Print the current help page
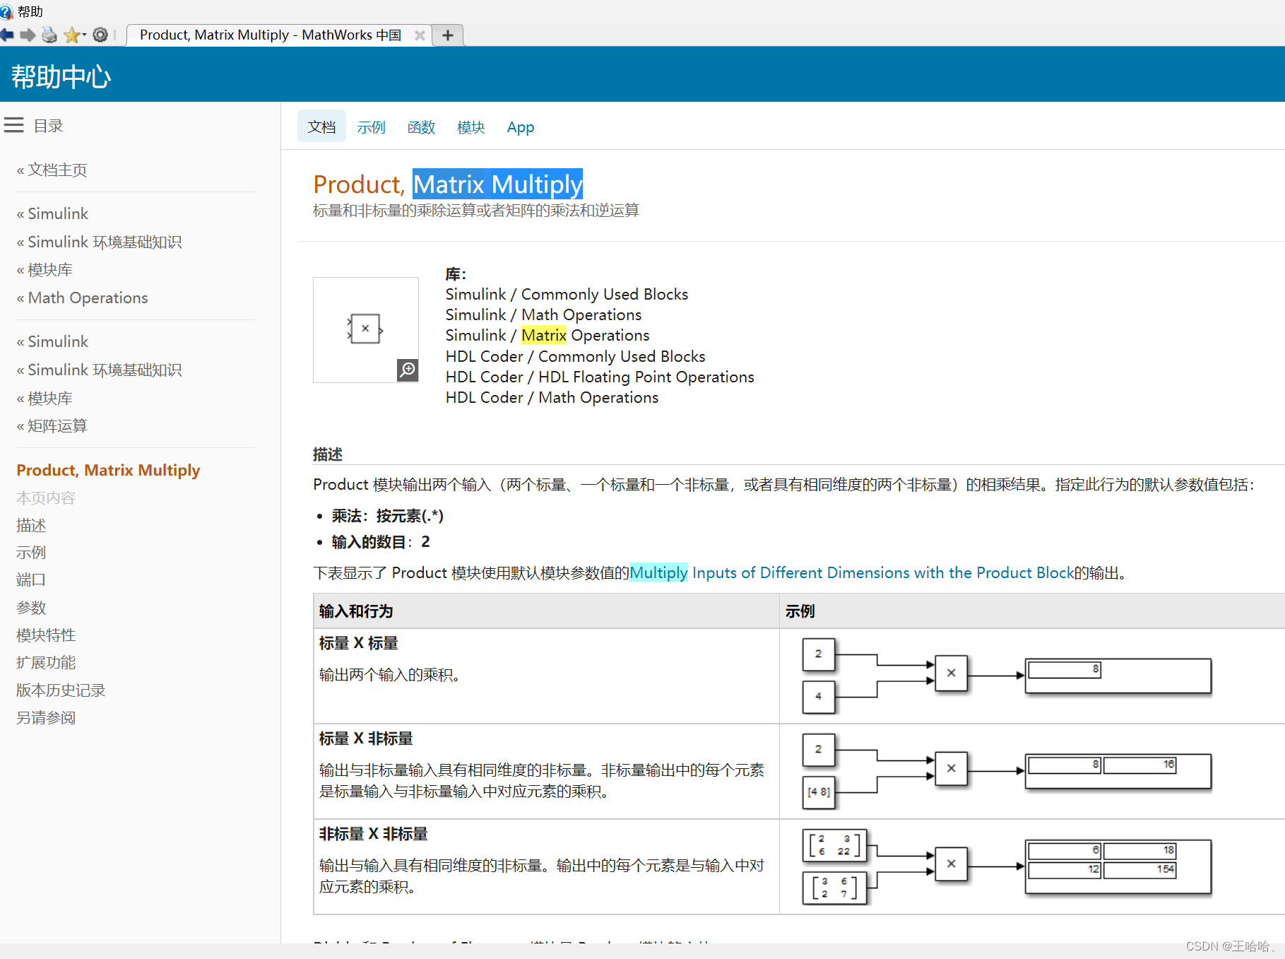Screen dimensions: 1285x959 [49, 35]
